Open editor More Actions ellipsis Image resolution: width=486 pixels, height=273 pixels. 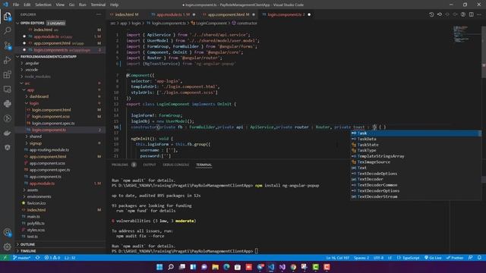tap(479, 14)
